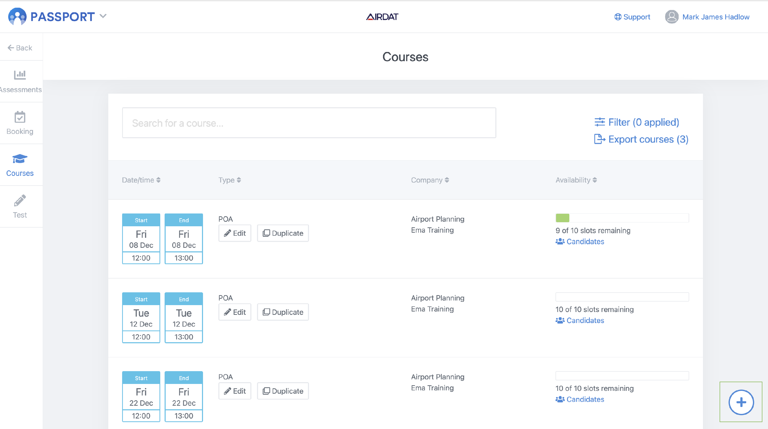The width and height of the screenshot is (768, 429).
Task: Select the Courses graduation cap icon
Action: click(20, 159)
